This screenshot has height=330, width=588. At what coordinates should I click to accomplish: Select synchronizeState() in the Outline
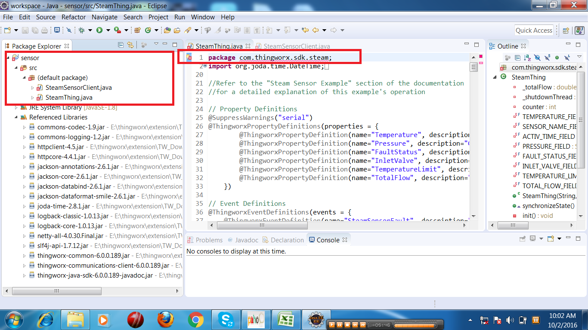548,206
